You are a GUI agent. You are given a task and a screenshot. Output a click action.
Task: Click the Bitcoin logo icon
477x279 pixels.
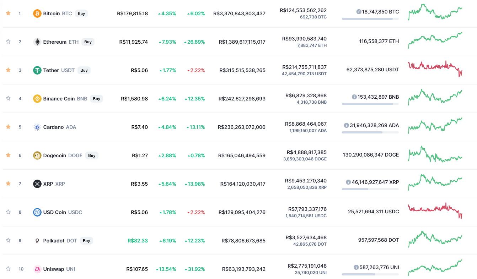click(37, 13)
